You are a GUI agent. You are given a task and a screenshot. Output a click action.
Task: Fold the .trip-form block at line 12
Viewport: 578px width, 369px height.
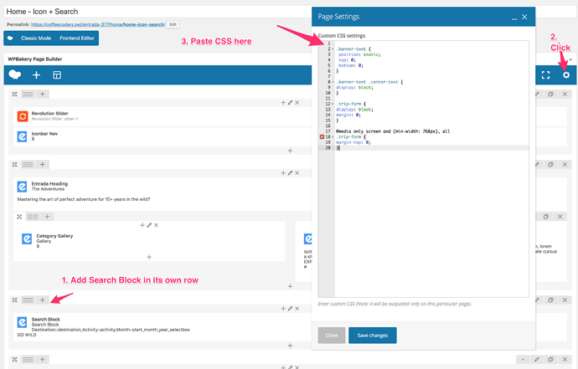(x=333, y=104)
